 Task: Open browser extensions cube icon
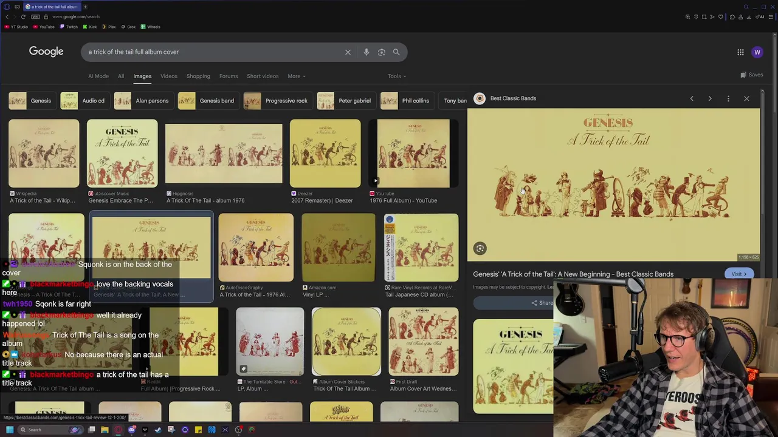[x=732, y=16]
